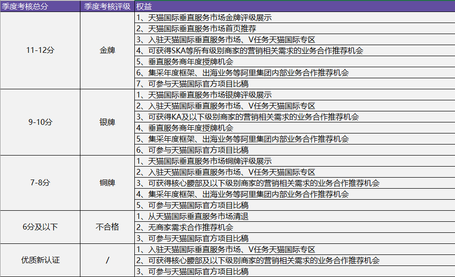Click 金牌 item 5 垂直服务商年度授牌机会
The width and height of the screenshot is (455, 277).
coord(295,61)
